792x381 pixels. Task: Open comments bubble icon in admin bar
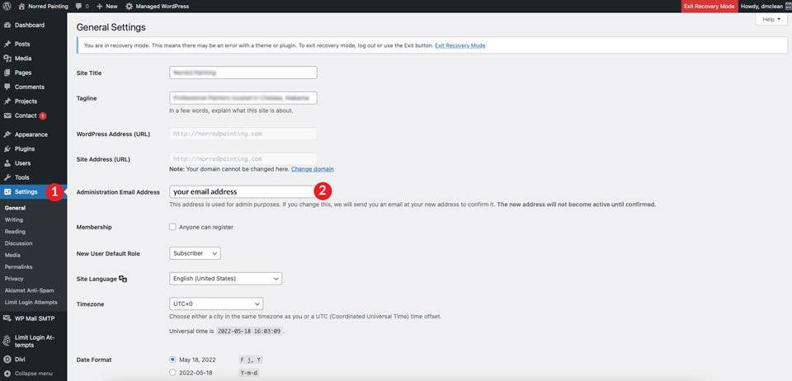click(x=79, y=7)
